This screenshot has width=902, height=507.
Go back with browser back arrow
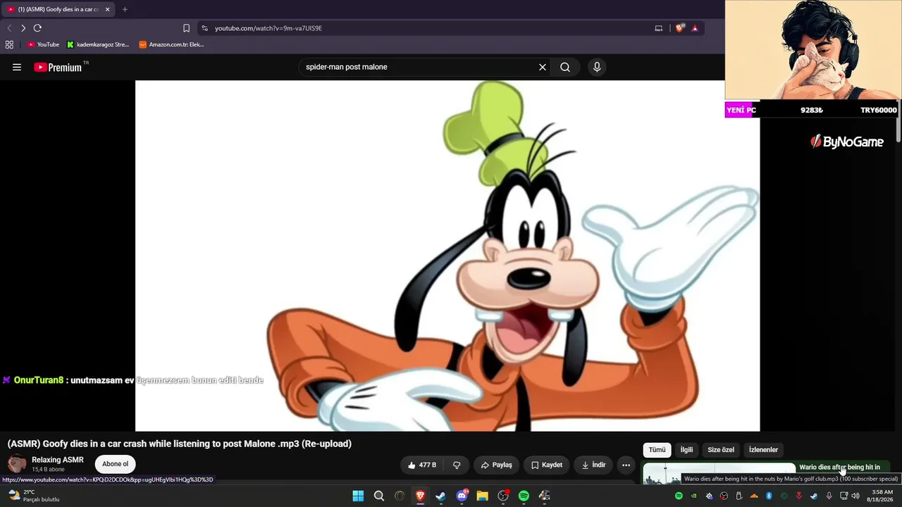coord(9,28)
